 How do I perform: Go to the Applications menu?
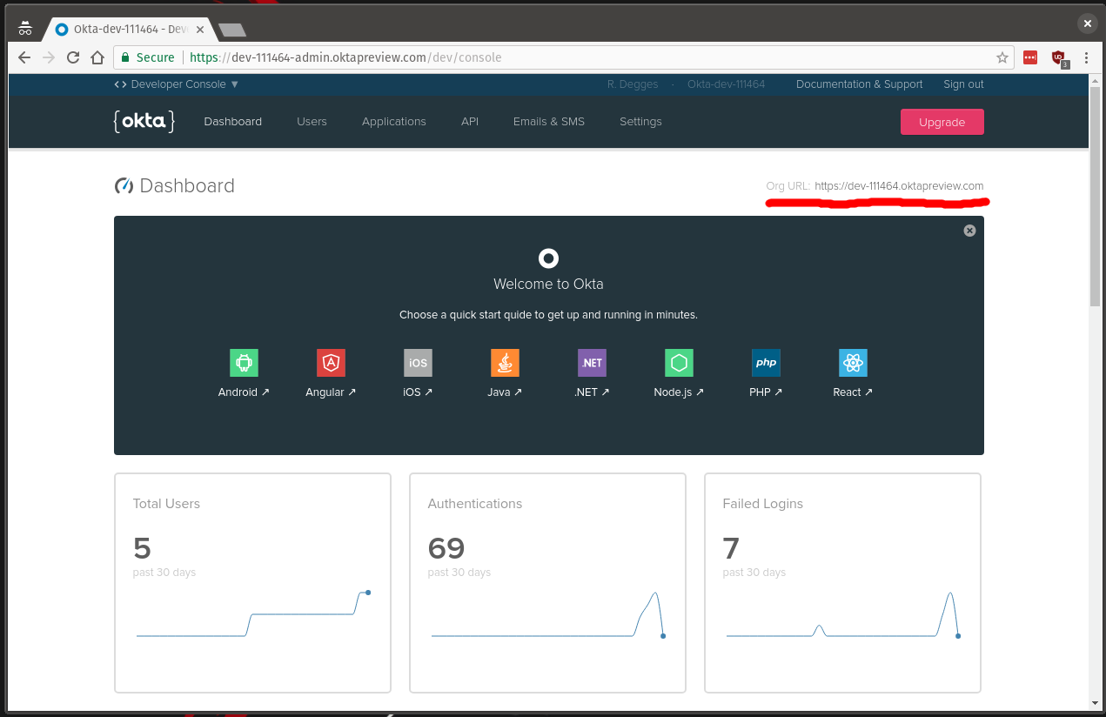click(x=393, y=122)
